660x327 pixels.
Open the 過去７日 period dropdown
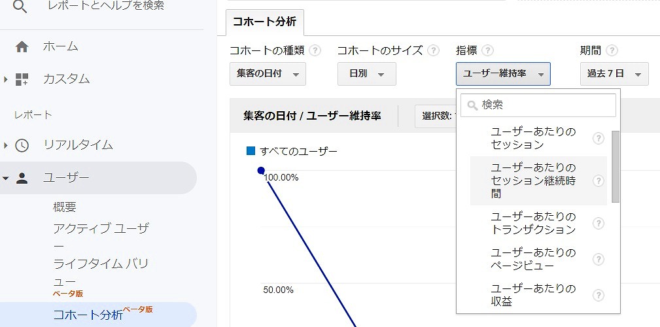coord(614,74)
